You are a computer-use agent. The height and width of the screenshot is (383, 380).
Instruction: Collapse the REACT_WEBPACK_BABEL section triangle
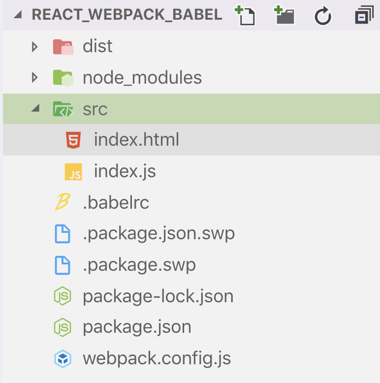[18, 14]
